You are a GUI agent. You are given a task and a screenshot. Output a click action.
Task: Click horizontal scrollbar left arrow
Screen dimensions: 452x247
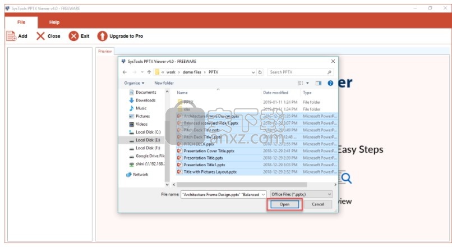coord(174,184)
